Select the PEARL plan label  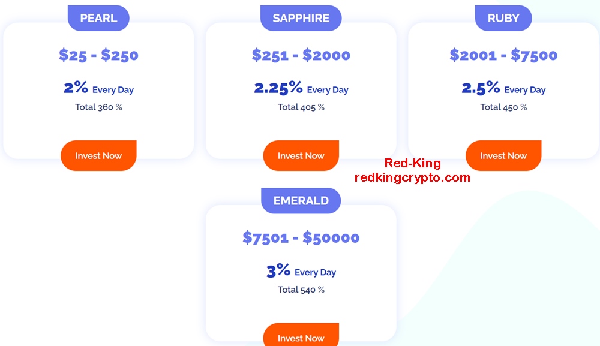coord(98,18)
